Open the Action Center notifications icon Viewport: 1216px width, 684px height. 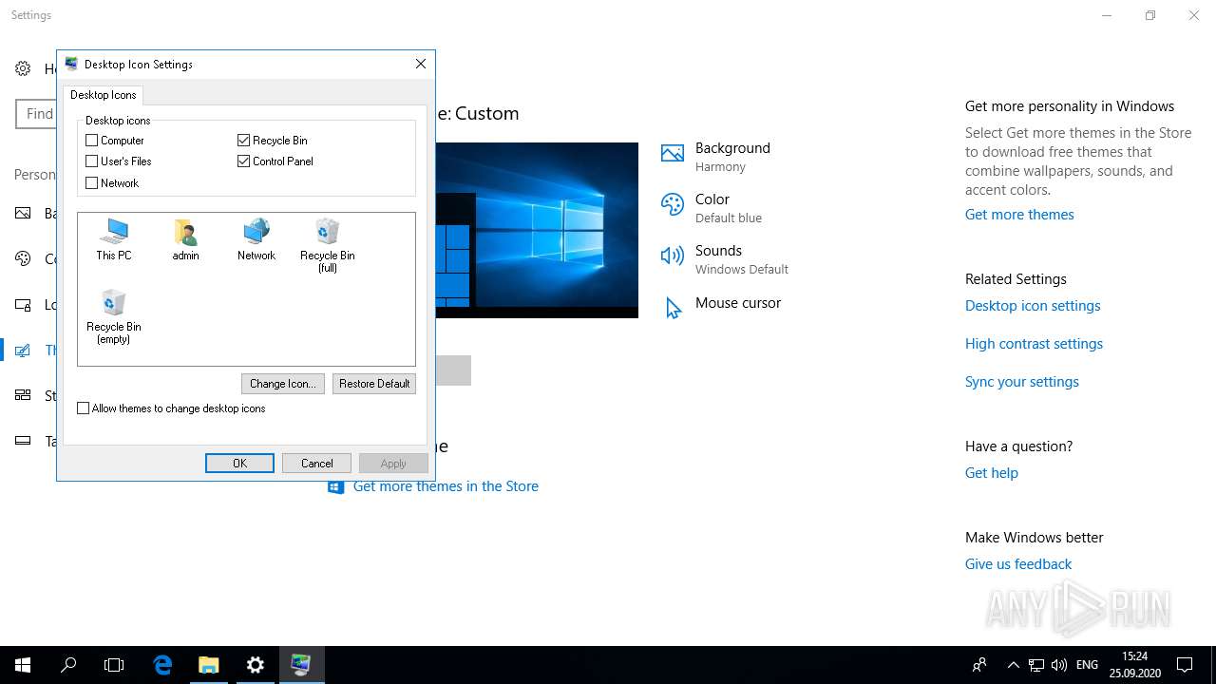click(x=1185, y=665)
